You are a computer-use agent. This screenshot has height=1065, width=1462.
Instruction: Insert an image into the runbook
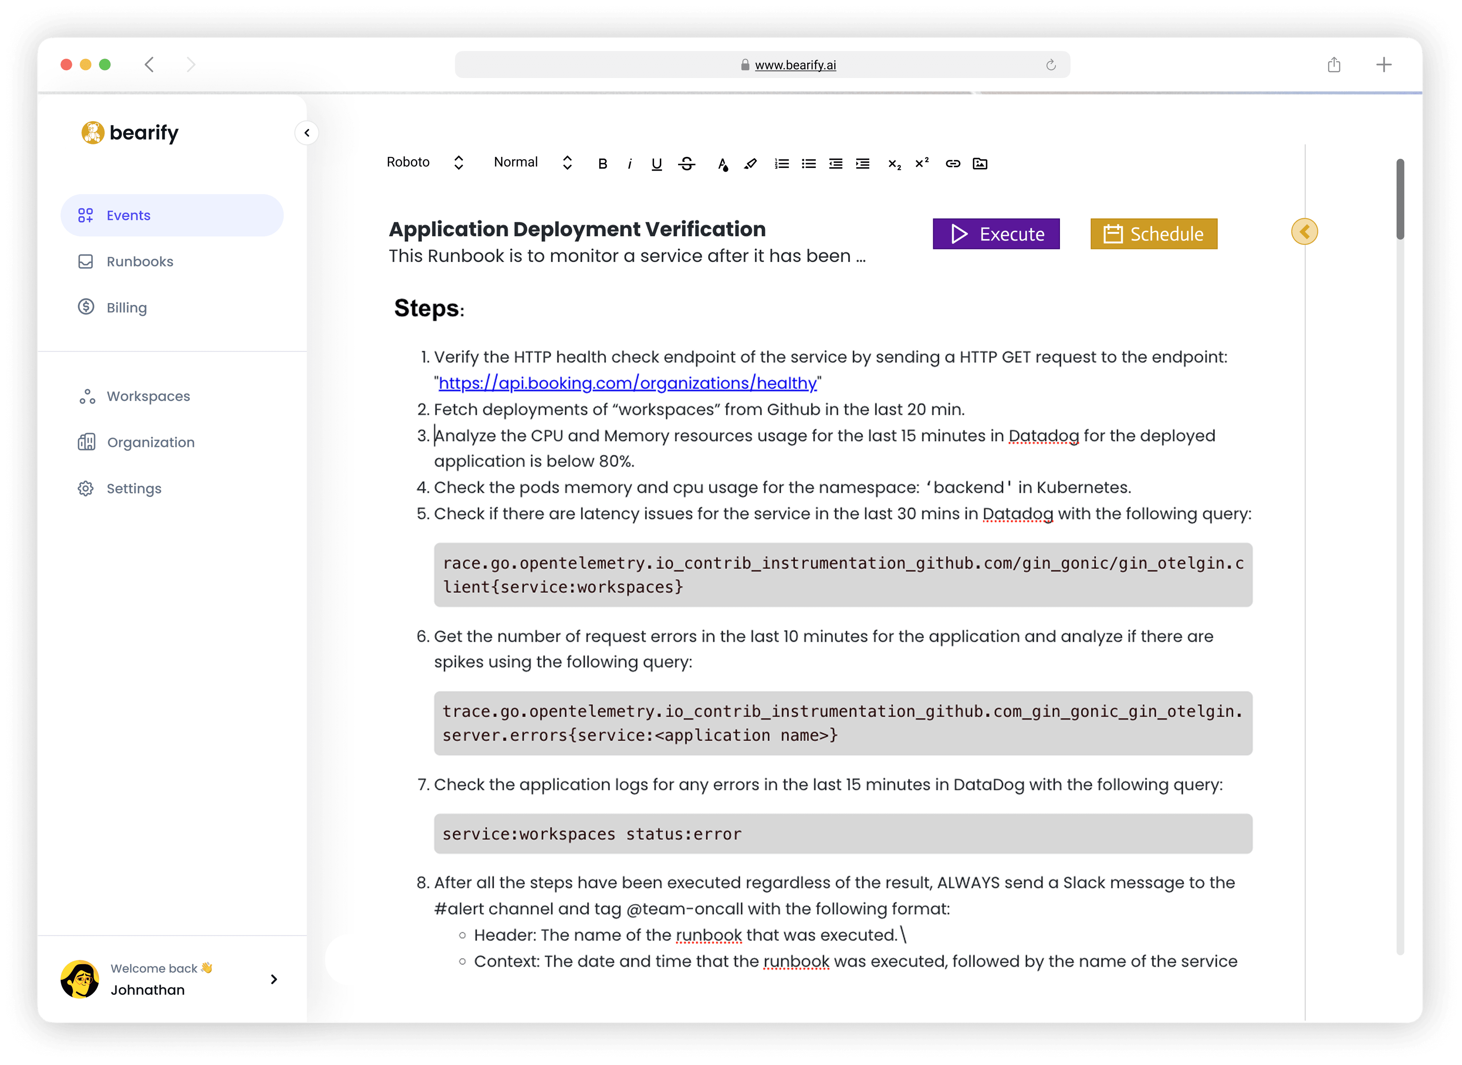tap(980, 164)
